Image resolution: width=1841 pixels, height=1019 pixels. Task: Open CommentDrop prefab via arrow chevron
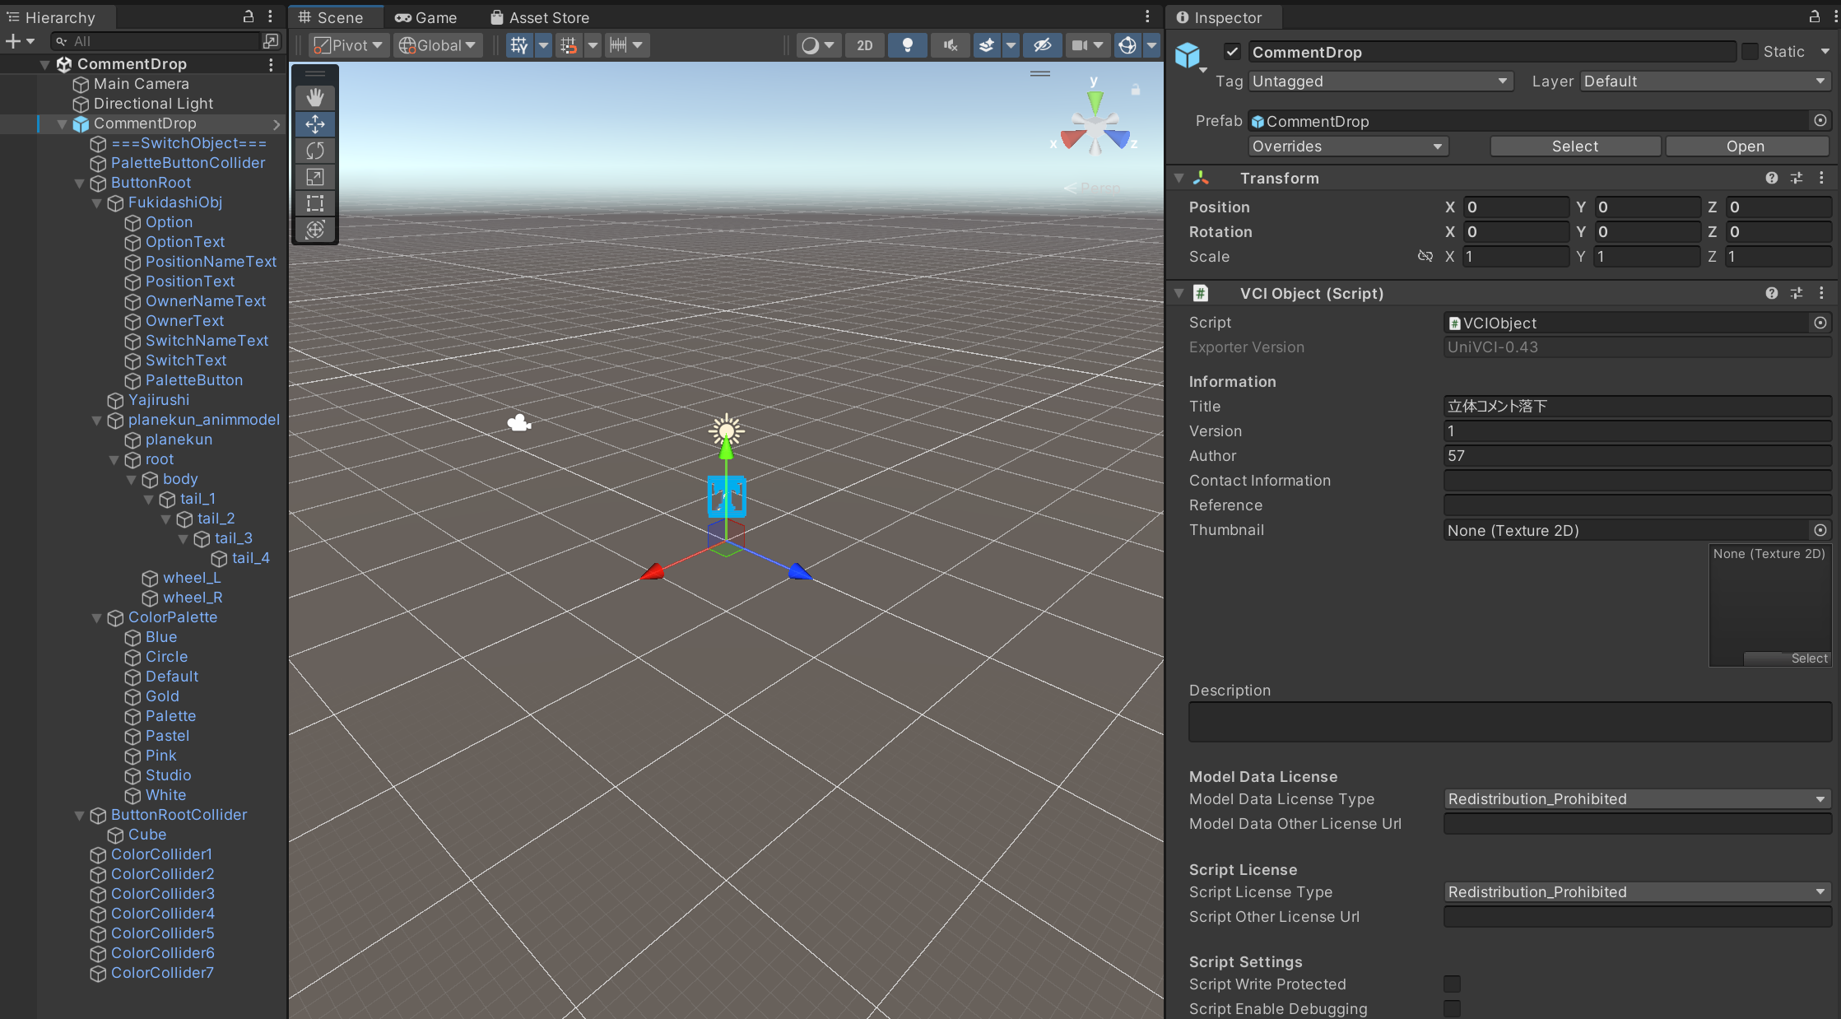(277, 123)
